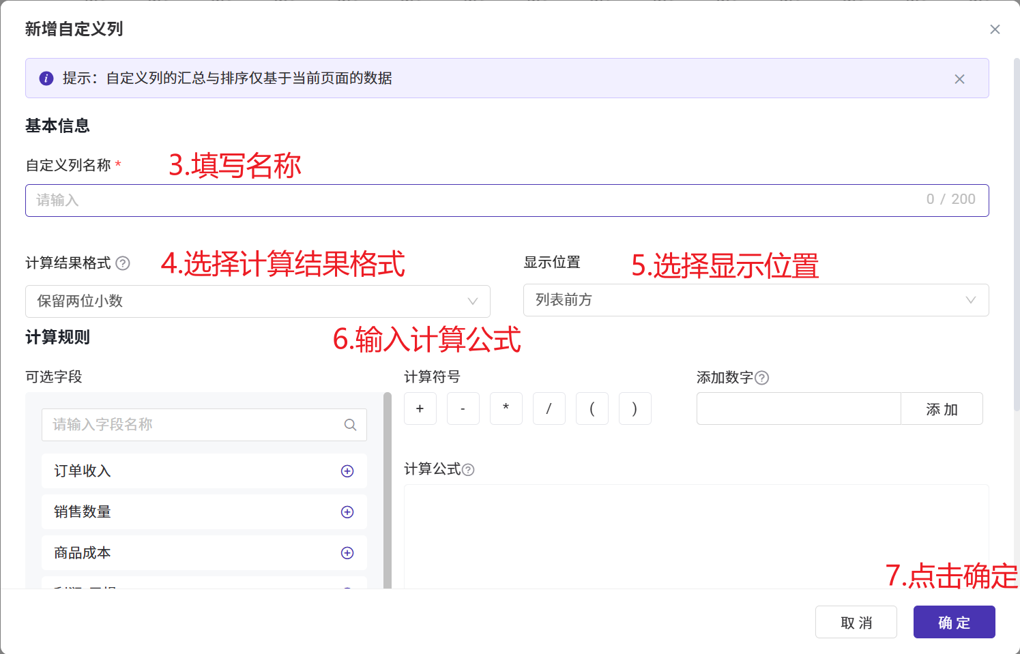Dismiss the blue tip banner

959,79
